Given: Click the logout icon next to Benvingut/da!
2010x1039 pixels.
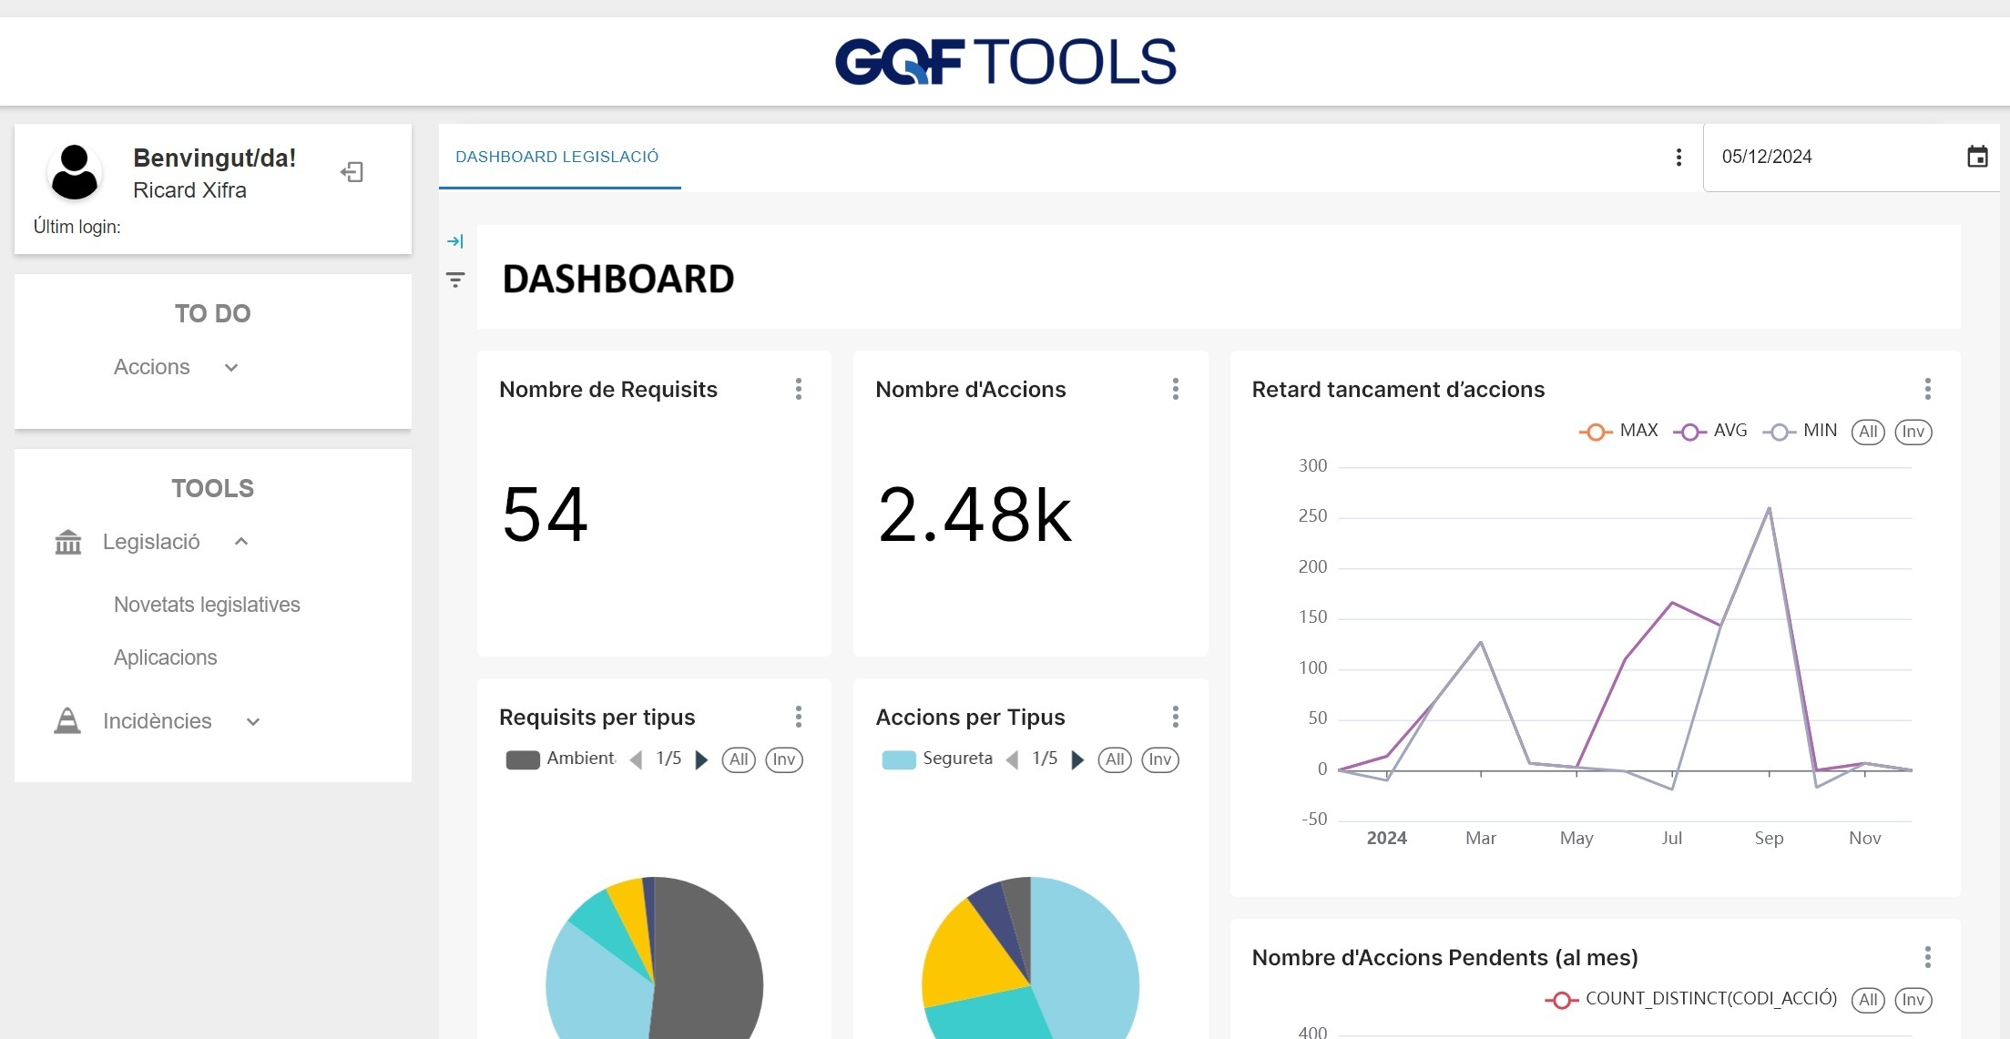Looking at the screenshot, I should click(352, 172).
